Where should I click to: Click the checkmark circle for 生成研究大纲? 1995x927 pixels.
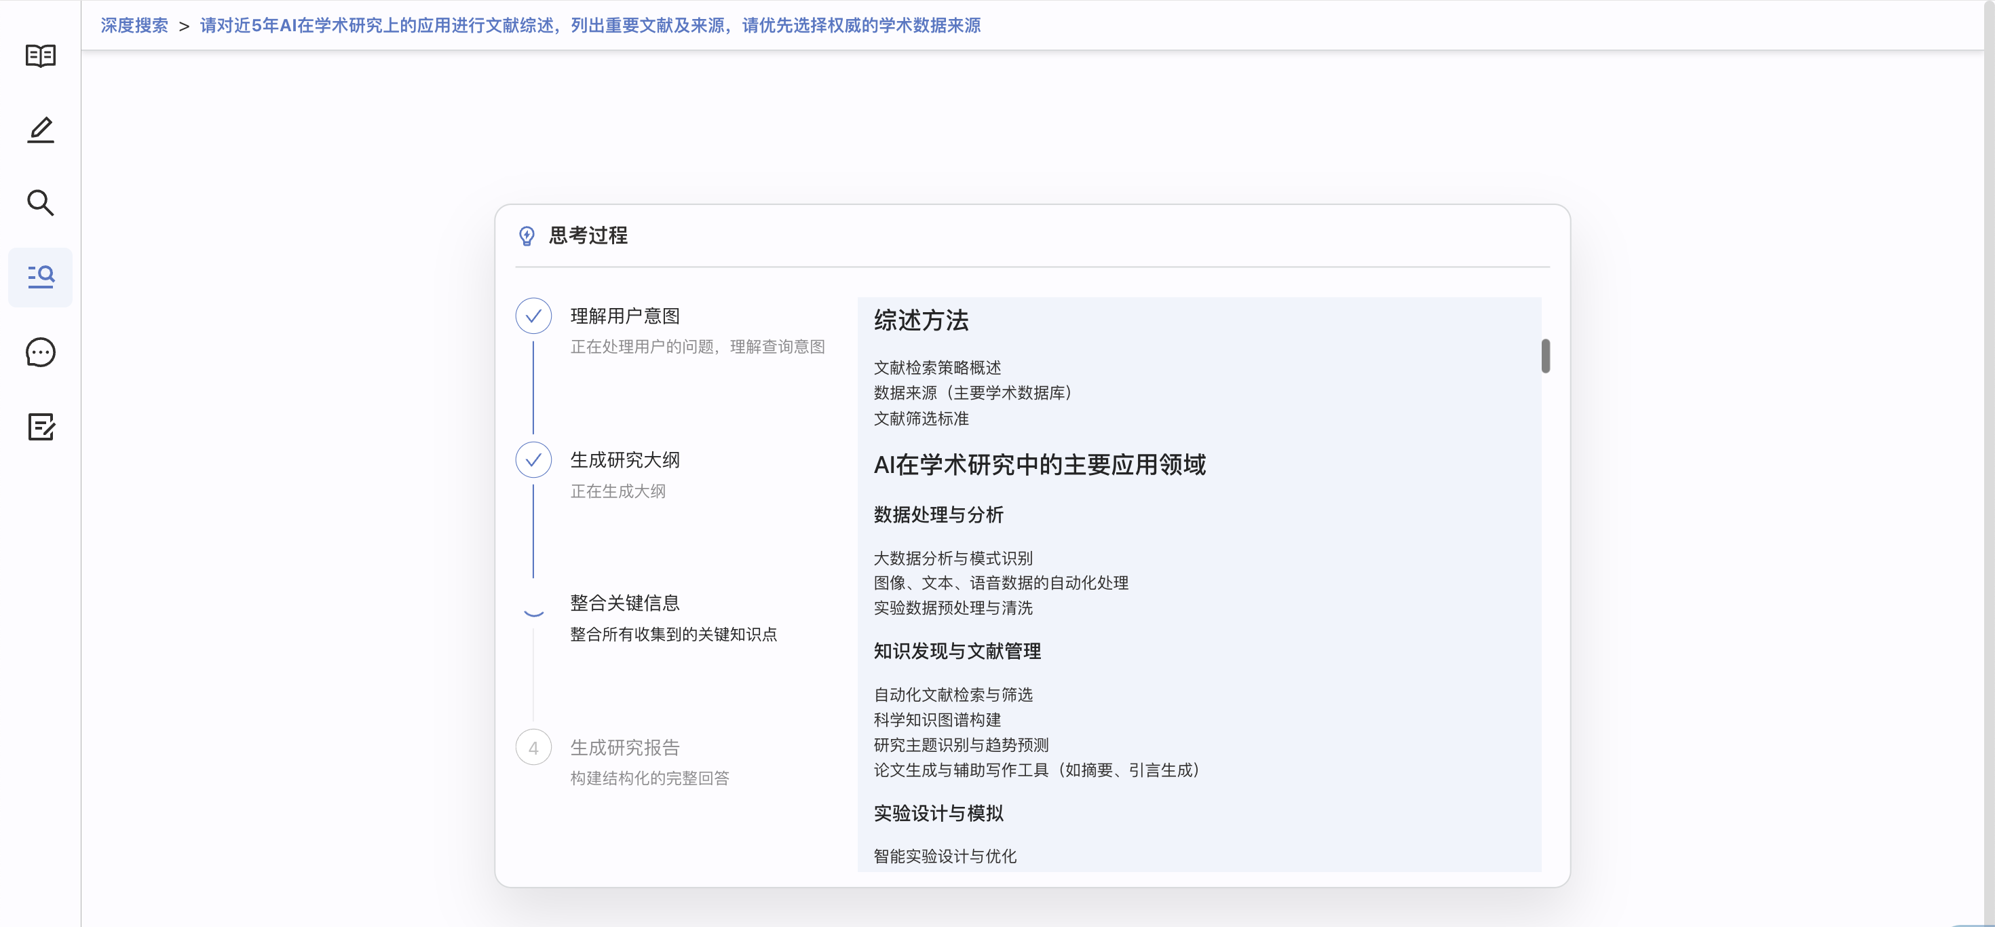(533, 460)
